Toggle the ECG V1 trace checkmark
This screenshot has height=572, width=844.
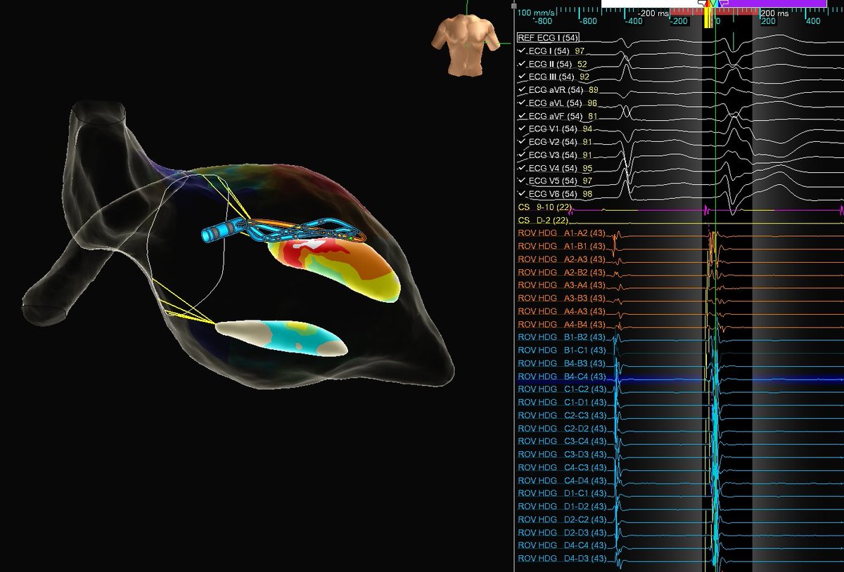coord(521,129)
